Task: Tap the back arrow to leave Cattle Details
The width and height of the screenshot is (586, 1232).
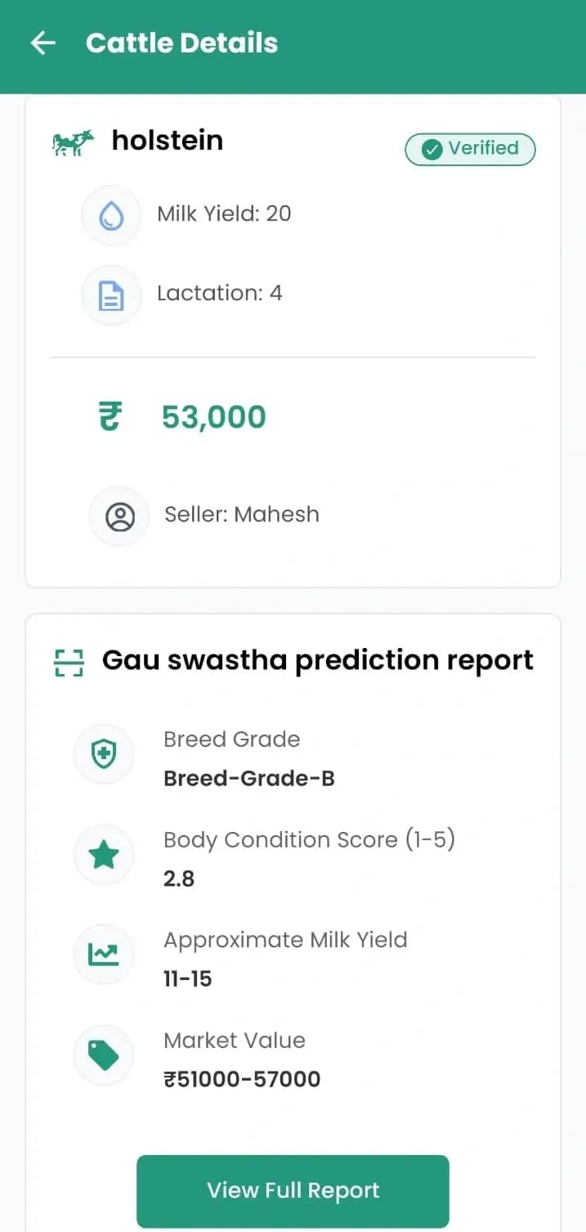Action: (x=42, y=43)
